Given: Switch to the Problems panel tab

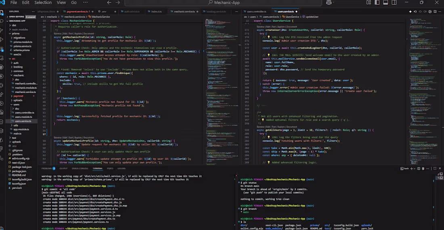Looking at the screenshot, I should coord(46,168).
